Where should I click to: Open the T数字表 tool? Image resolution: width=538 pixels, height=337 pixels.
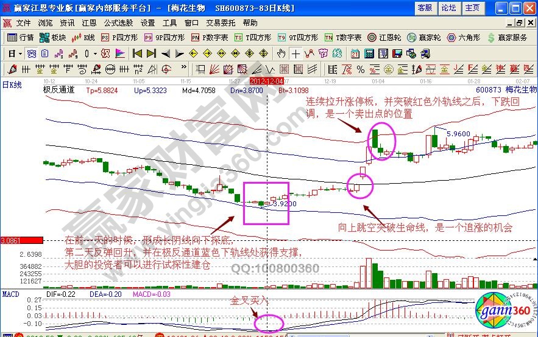point(343,38)
